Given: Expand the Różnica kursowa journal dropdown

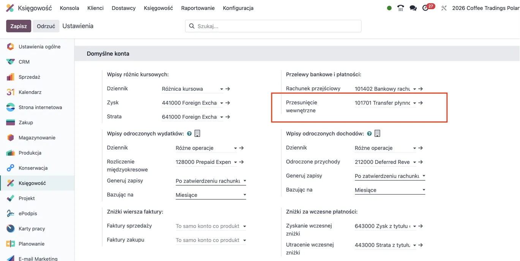Looking at the screenshot, I should point(221,89).
